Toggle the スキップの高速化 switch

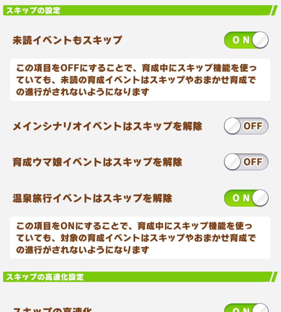click(x=246, y=308)
